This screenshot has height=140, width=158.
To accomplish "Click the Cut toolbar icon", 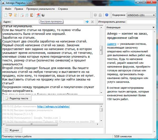I will pyautogui.click(x=22, y=15).
